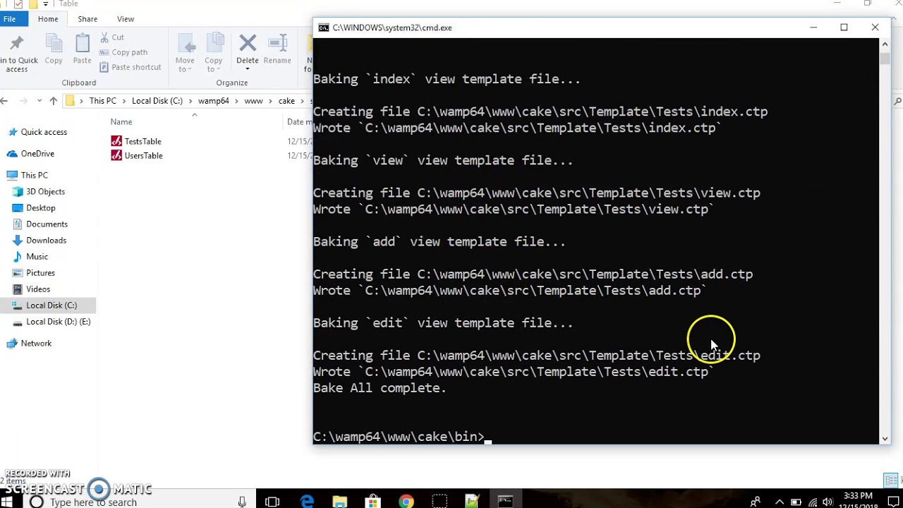This screenshot has width=903, height=508.
Task: Launch Microsoft Edge from taskbar
Action: point(307,502)
